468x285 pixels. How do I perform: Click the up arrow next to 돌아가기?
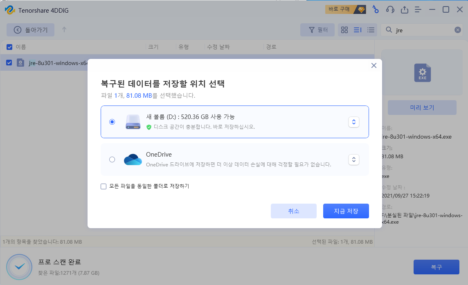click(64, 29)
